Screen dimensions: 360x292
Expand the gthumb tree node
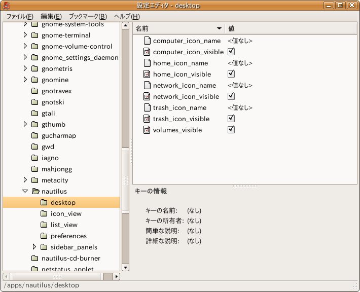click(x=25, y=124)
